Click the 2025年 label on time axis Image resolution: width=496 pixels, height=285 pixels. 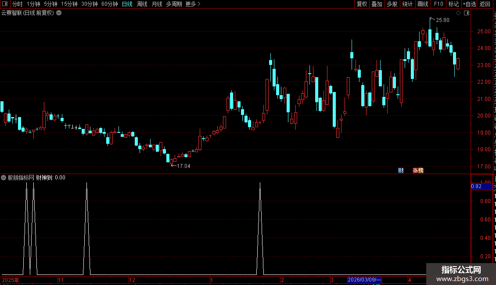[x=11, y=280]
